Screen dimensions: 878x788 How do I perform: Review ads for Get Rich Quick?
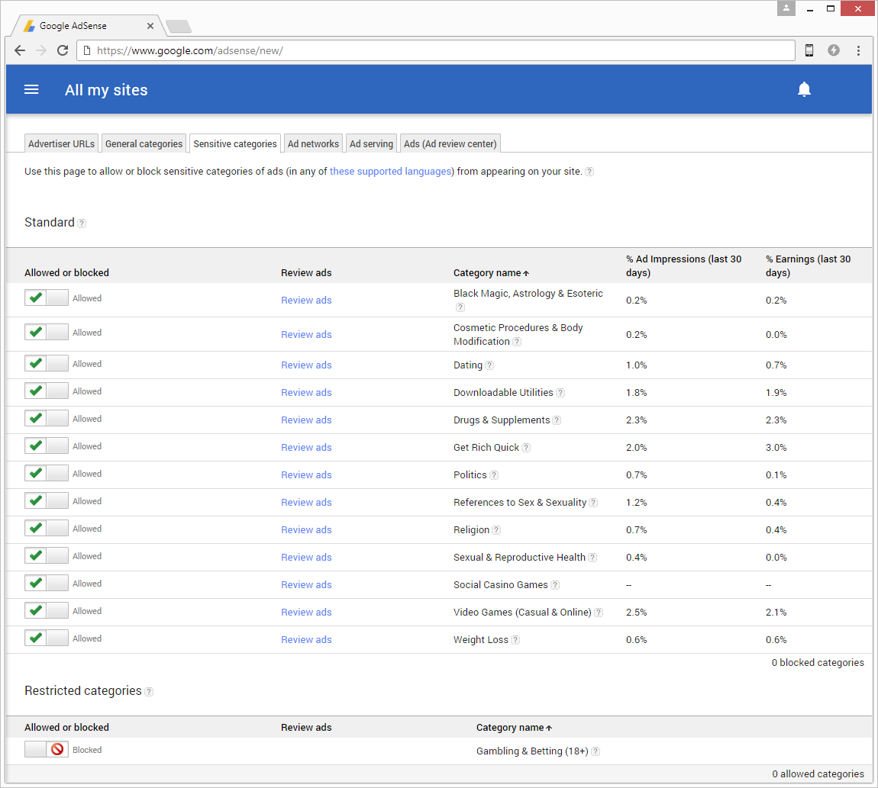pos(306,447)
